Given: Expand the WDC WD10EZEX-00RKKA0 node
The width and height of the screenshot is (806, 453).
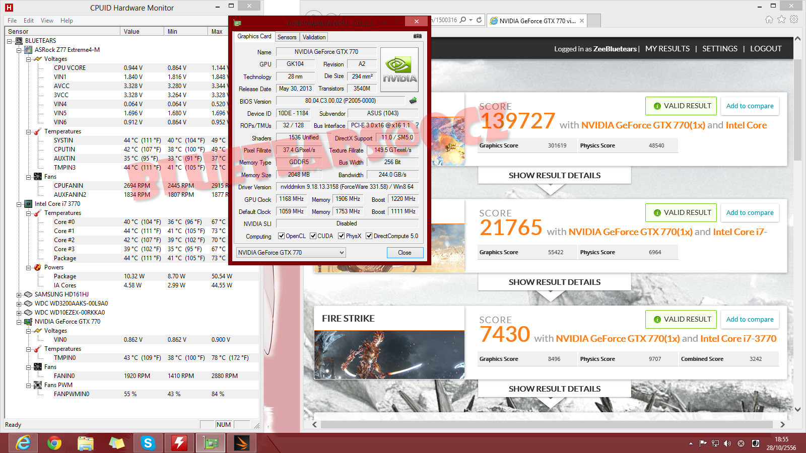Looking at the screenshot, I should 19,313.
